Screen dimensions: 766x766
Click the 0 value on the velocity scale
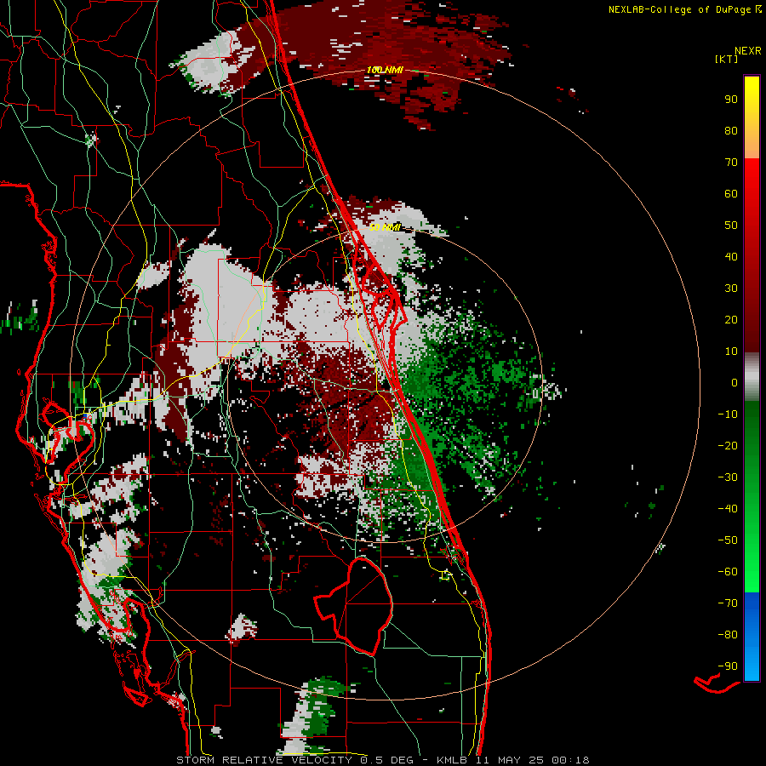coord(735,383)
